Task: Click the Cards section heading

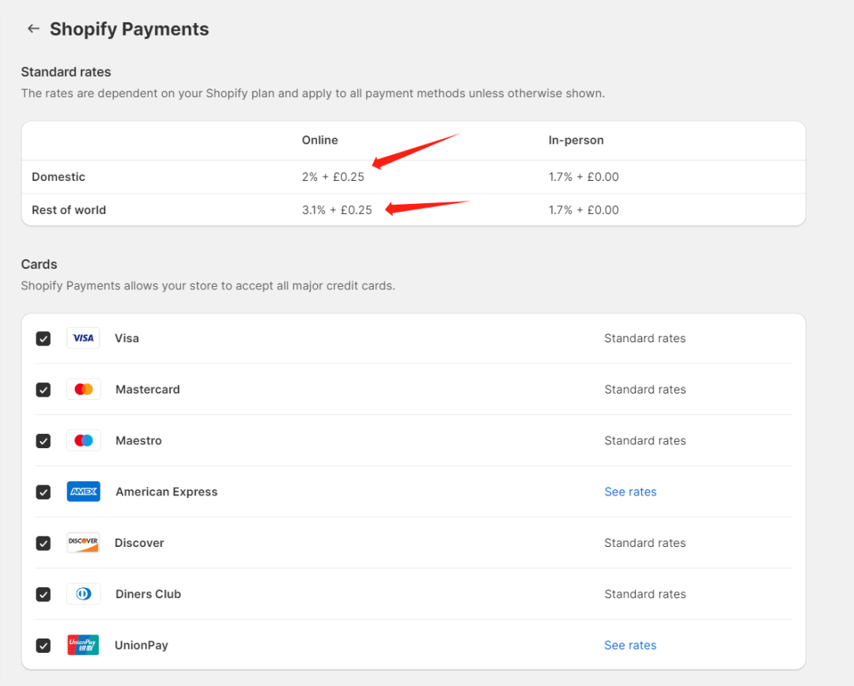Action: point(39,264)
